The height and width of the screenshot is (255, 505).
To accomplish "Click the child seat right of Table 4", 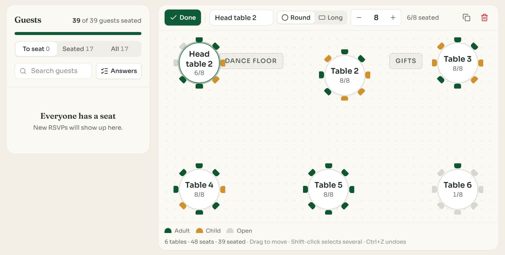I will (x=223, y=189).
